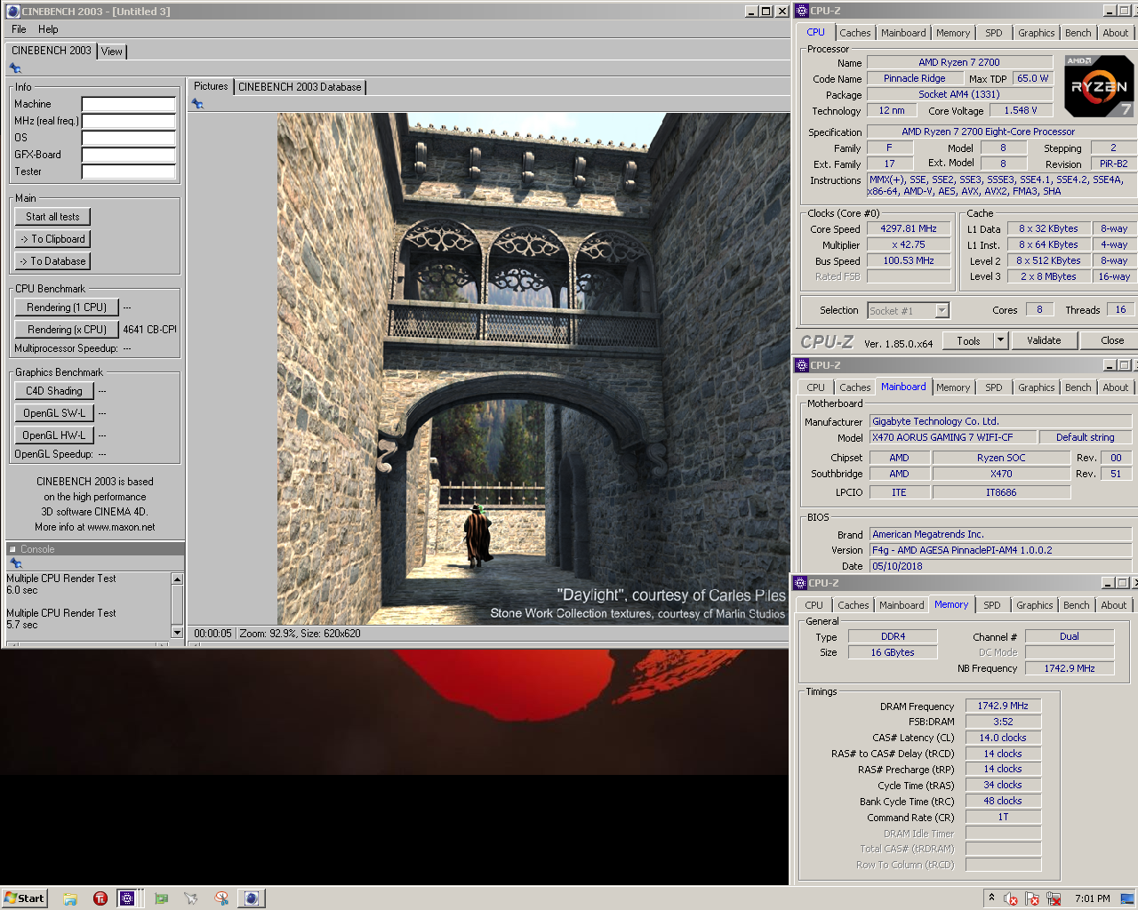Click into the OS input field

pyautogui.click(x=128, y=138)
